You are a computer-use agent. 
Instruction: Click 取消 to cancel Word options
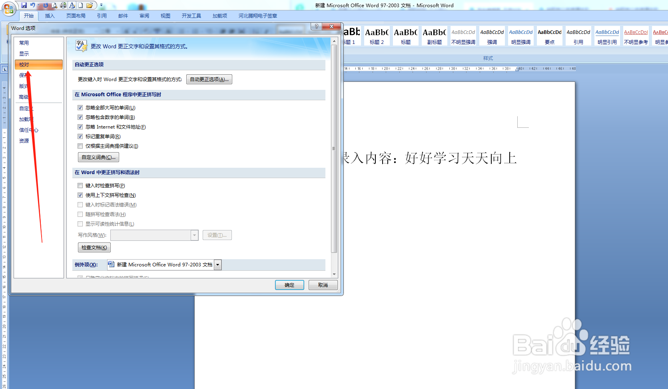pos(323,285)
